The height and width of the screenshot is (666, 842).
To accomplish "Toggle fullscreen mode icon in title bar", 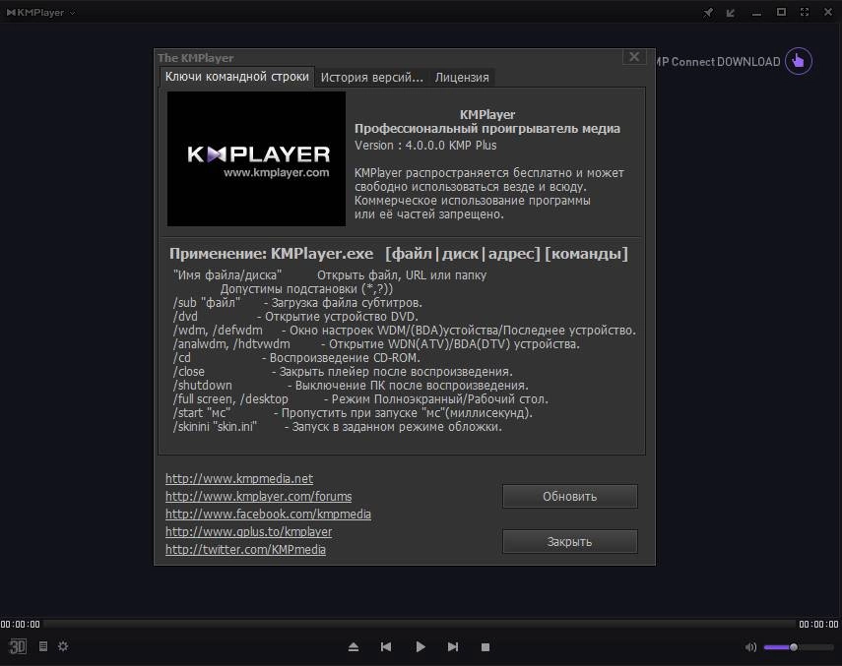I will (x=805, y=12).
